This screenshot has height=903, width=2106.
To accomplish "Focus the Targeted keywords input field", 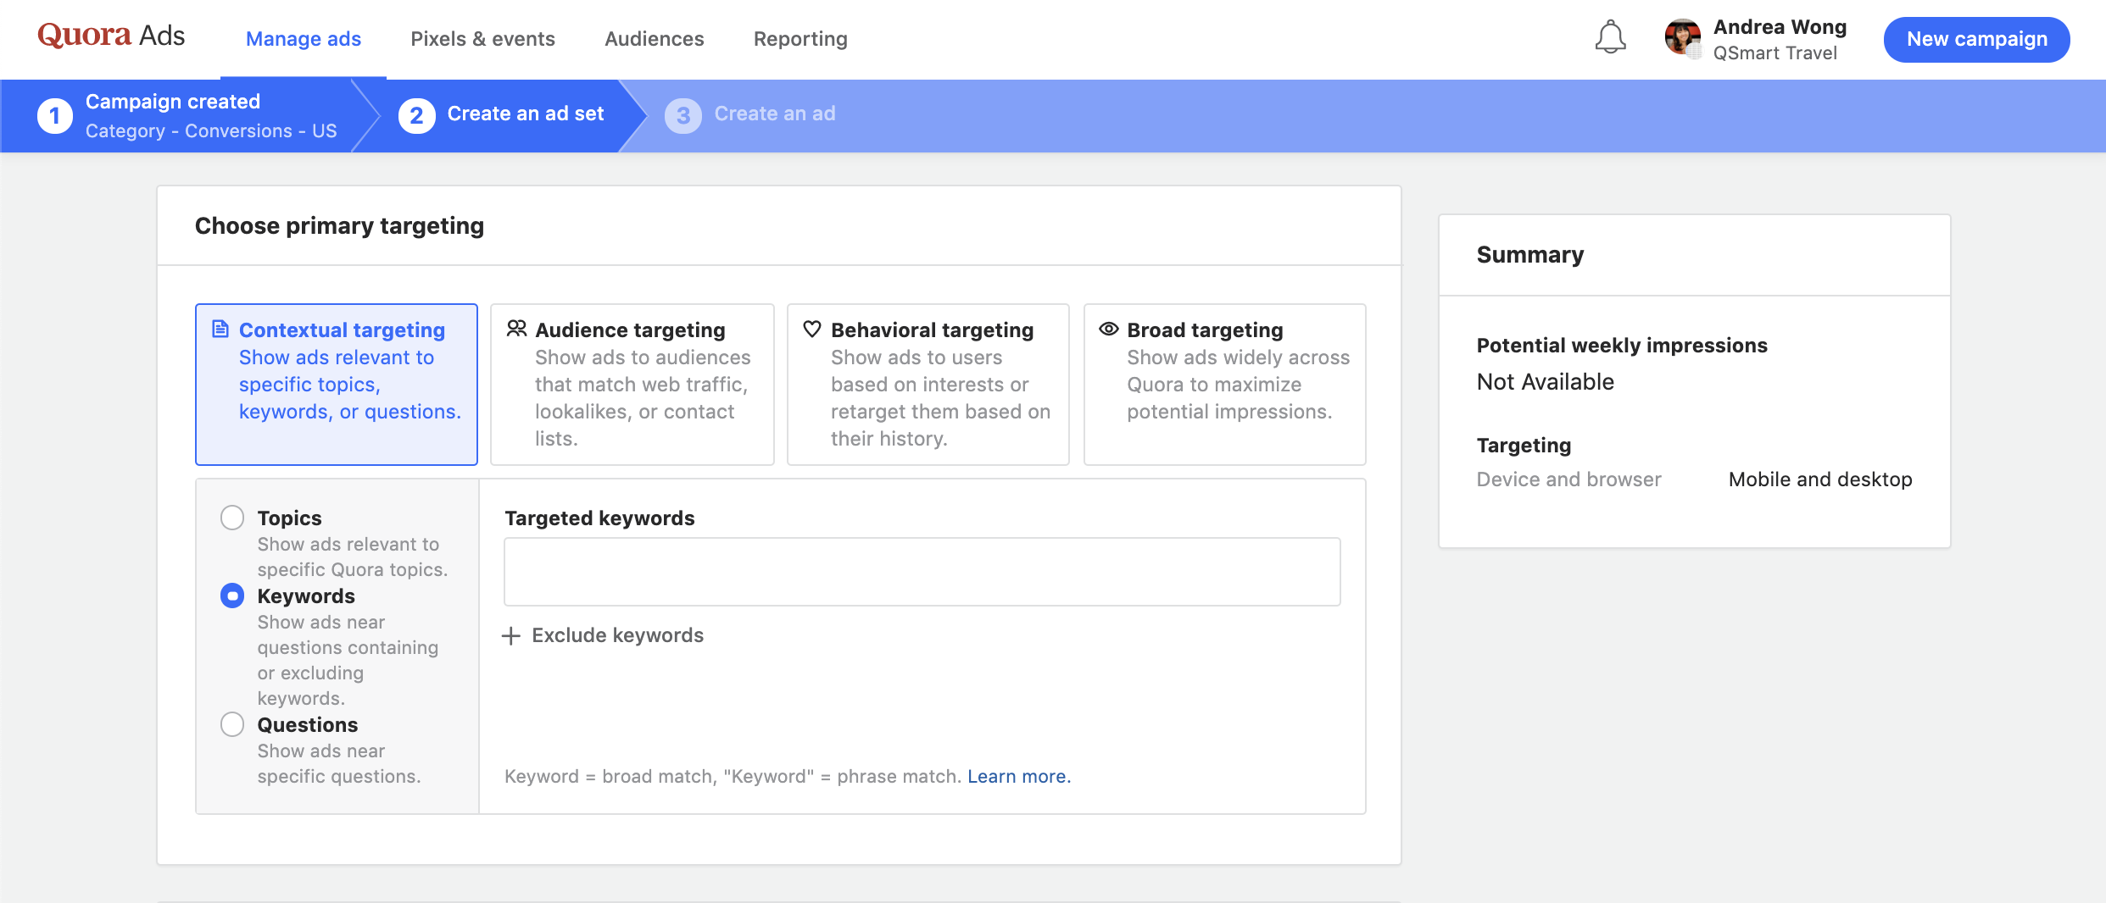I will pyautogui.click(x=922, y=572).
